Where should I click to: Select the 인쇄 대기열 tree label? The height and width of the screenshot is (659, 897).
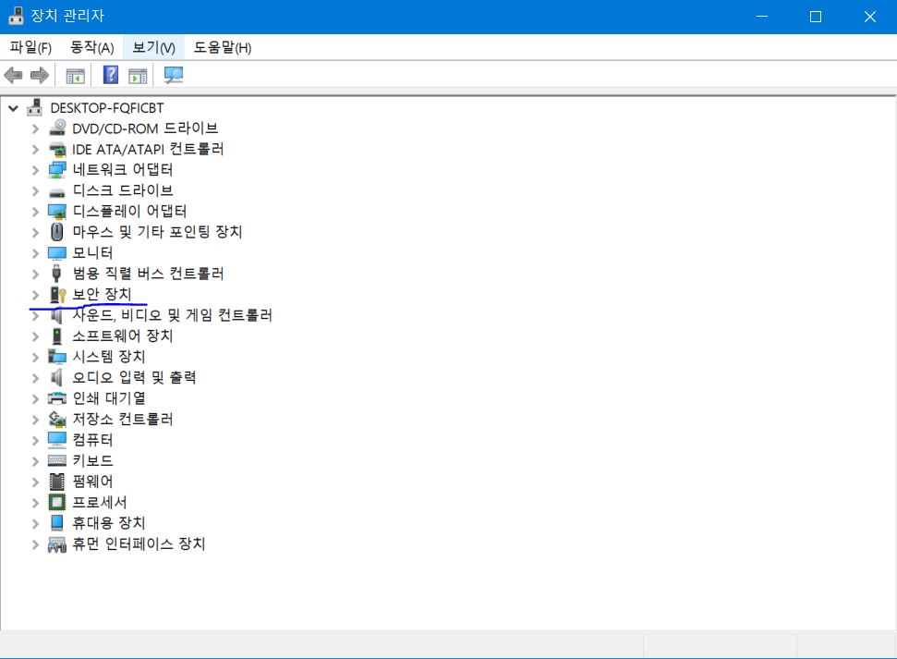(109, 398)
